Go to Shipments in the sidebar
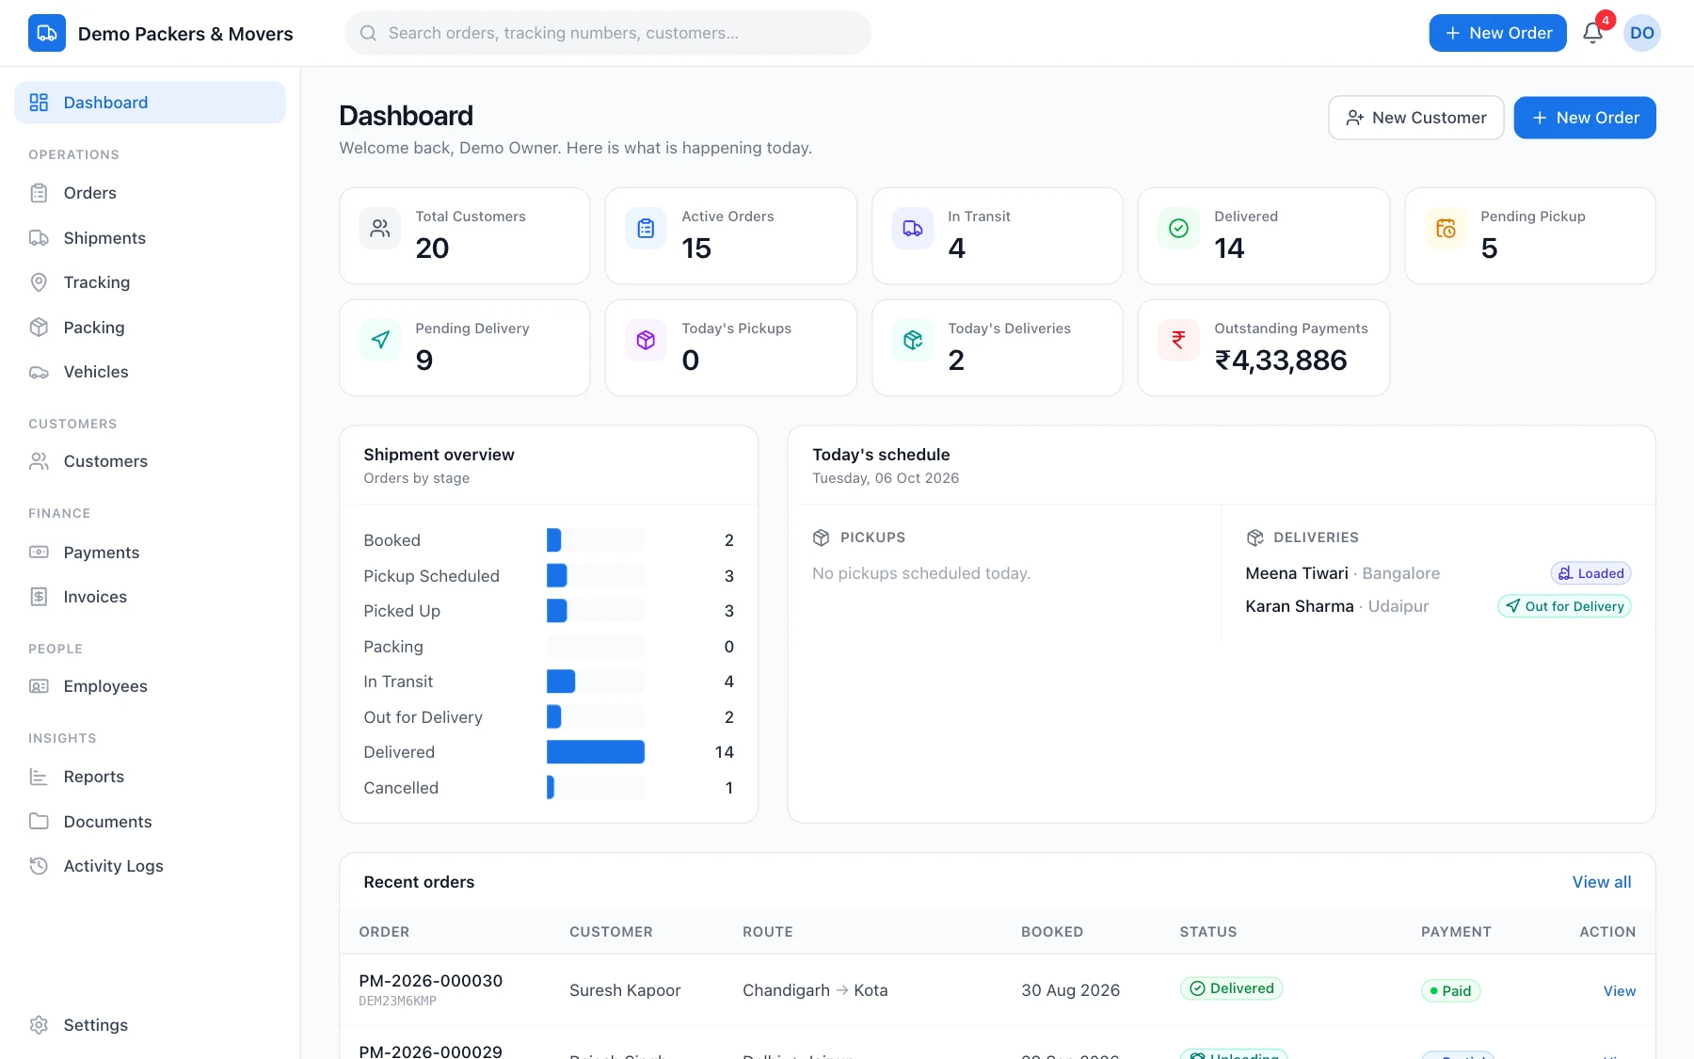Image resolution: width=1694 pixels, height=1059 pixels. [150, 238]
